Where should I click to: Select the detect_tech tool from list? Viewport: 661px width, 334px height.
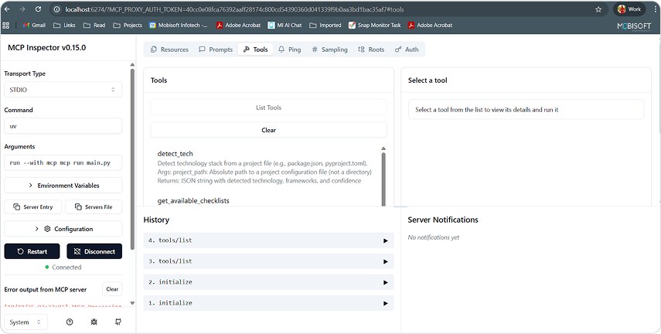tap(175, 154)
